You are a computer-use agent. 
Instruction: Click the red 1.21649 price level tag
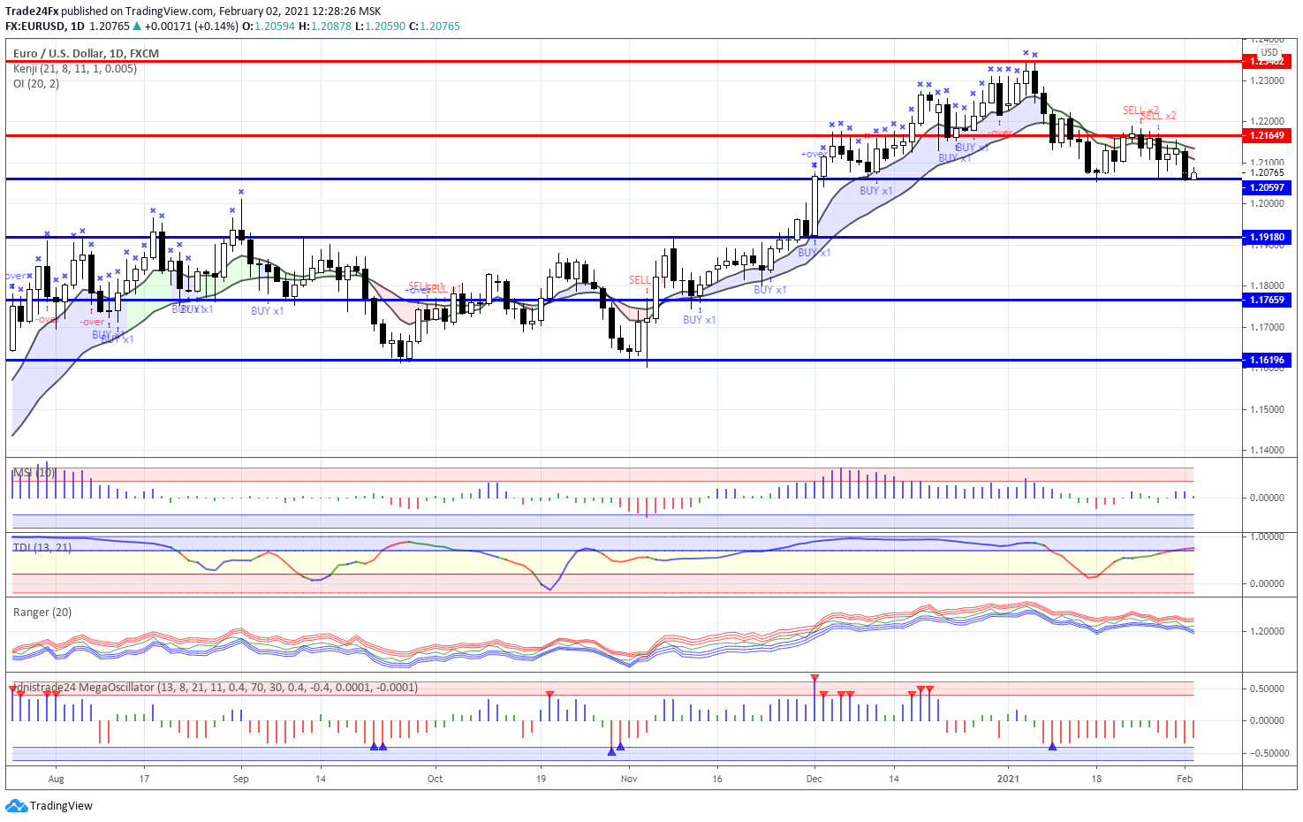click(1267, 135)
